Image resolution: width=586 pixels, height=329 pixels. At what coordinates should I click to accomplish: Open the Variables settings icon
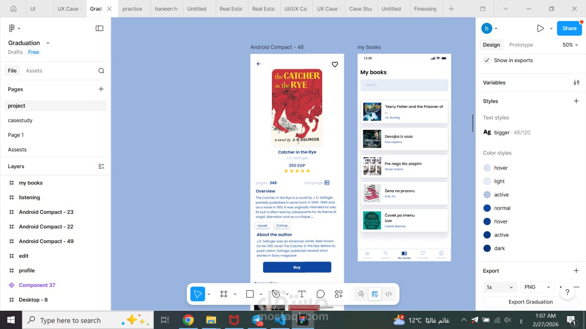(x=576, y=83)
